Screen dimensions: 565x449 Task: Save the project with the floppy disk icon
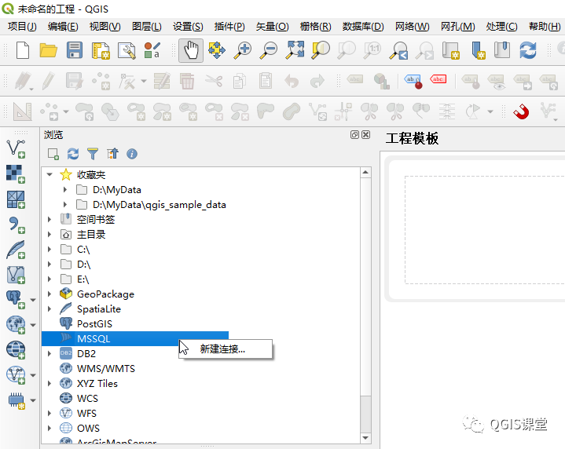tap(75, 50)
